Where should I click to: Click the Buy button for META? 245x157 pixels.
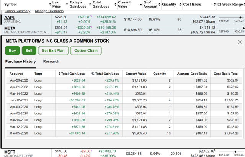(12, 51)
